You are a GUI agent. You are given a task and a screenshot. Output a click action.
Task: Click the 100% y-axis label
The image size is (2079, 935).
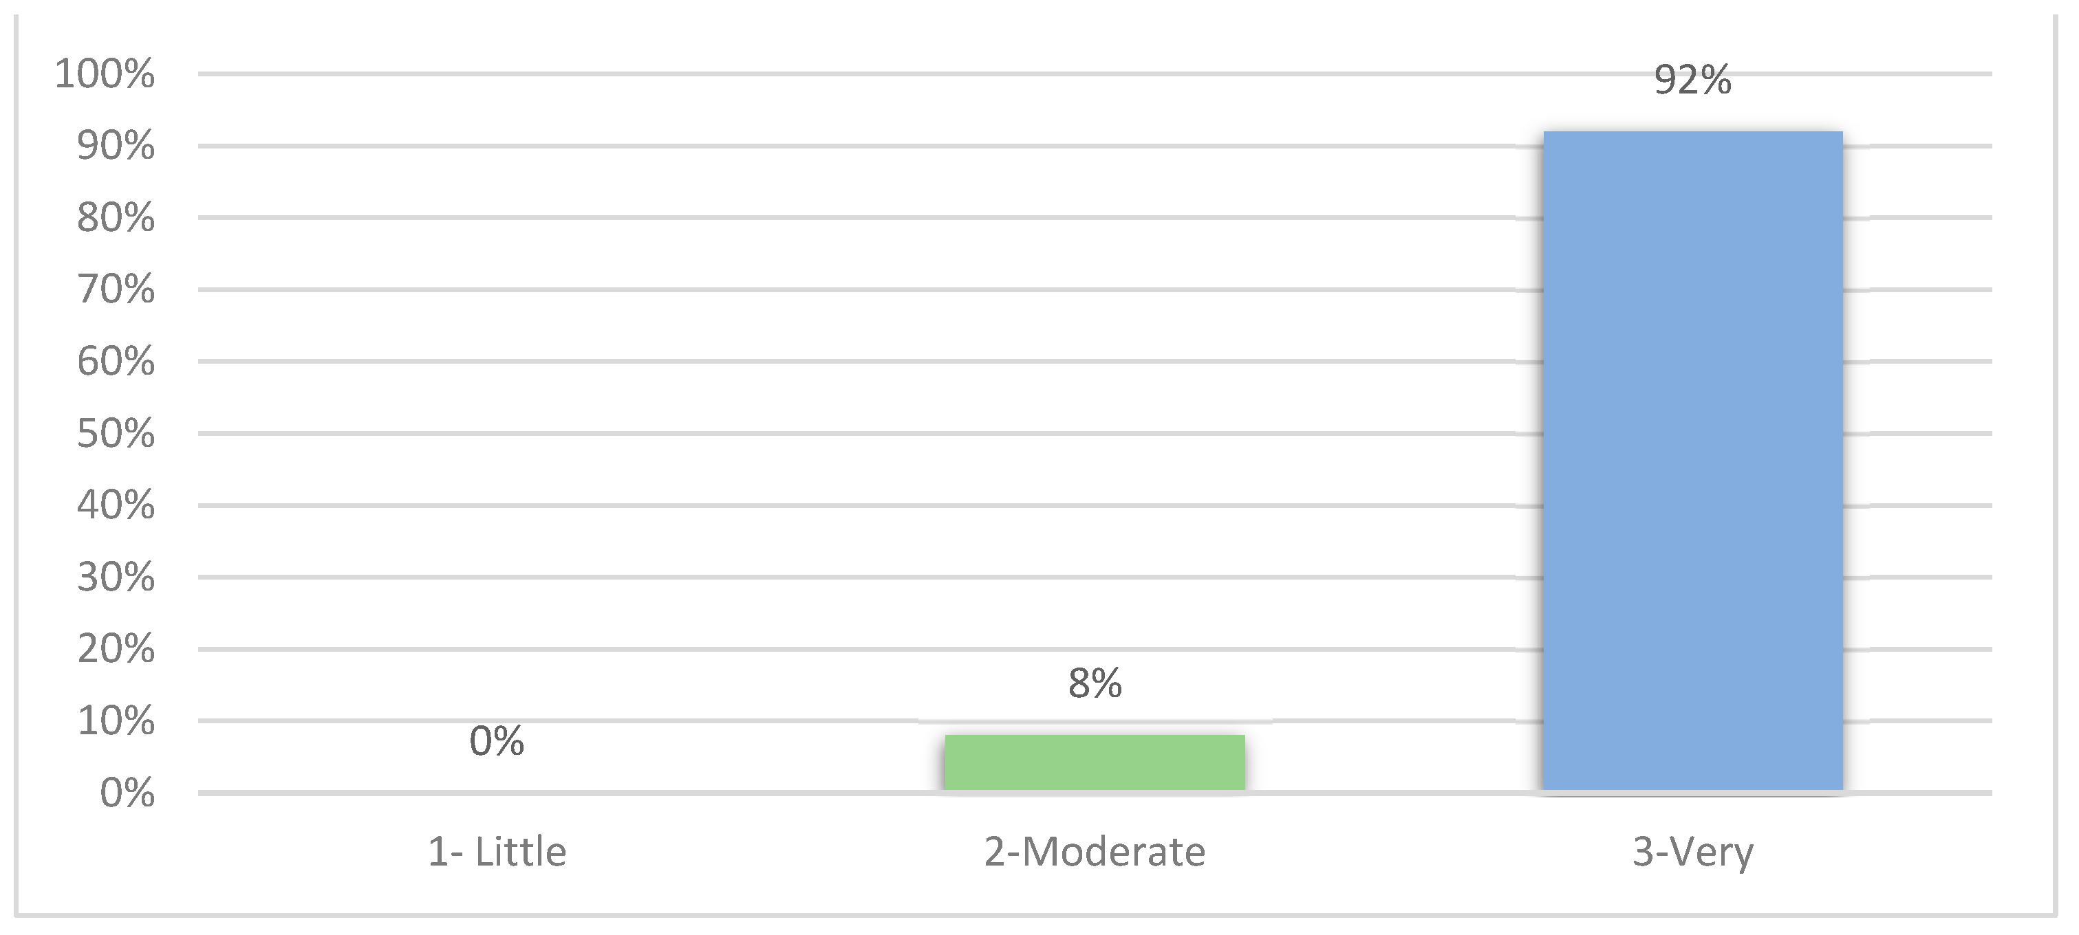coord(105,74)
